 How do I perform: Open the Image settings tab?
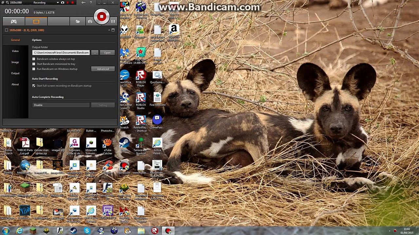click(15, 62)
